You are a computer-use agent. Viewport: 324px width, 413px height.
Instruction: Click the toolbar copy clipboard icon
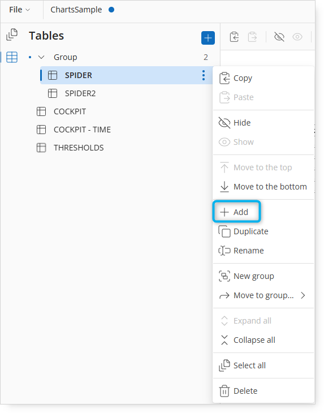[x=234, y=37]
